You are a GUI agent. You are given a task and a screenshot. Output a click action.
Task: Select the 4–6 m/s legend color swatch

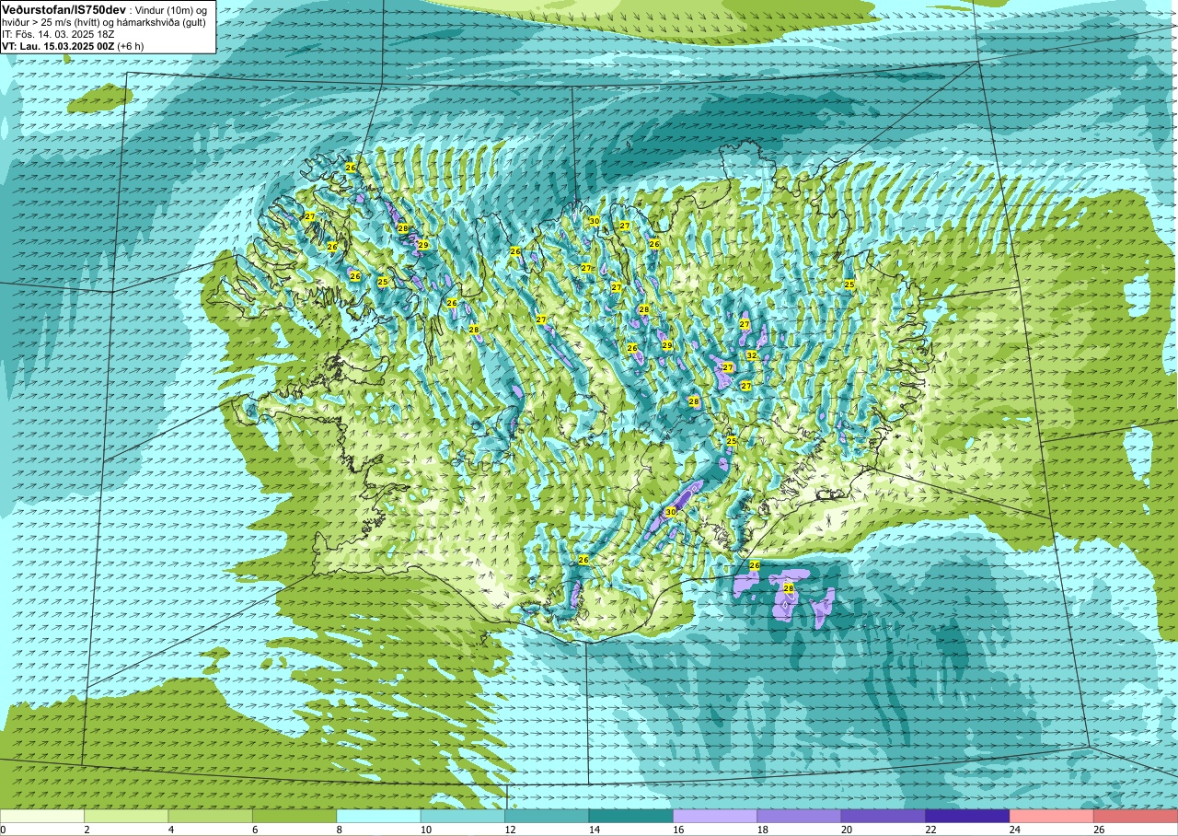210,816
